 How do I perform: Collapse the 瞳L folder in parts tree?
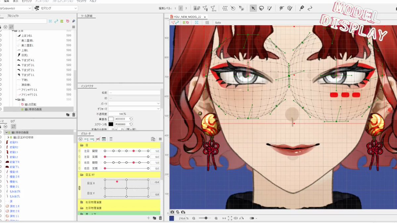[16, 99]
